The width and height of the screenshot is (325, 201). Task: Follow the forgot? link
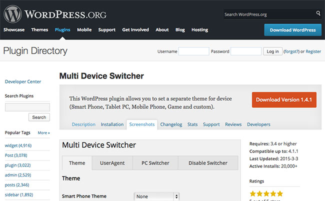coord(291,51)
